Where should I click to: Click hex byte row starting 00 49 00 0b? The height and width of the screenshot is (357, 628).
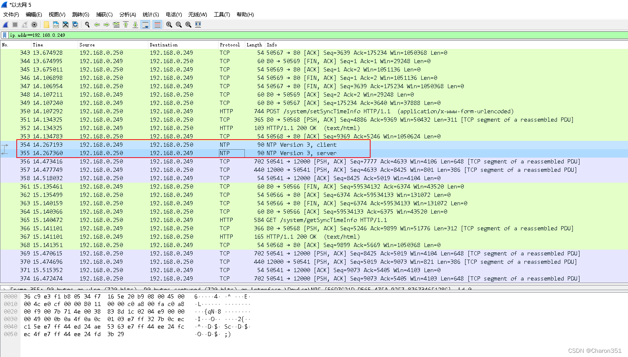coord(104,319)
